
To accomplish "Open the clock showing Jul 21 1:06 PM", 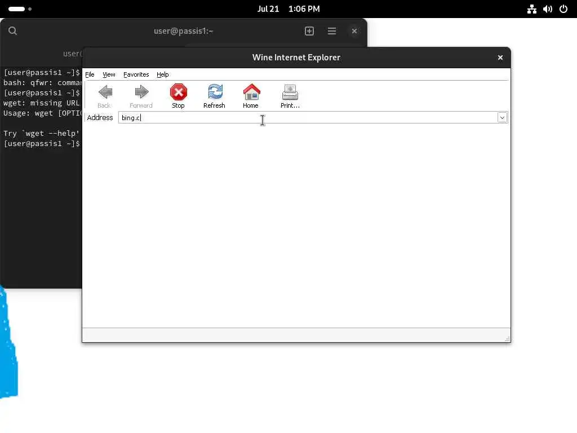I will 288,9.
